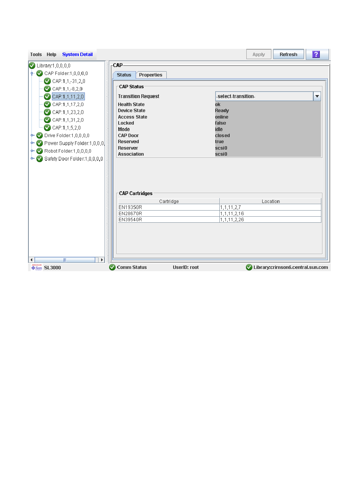Open help with the question mark button
The height and width of the screenshot is (492, 360).
(x=317, y=55)
